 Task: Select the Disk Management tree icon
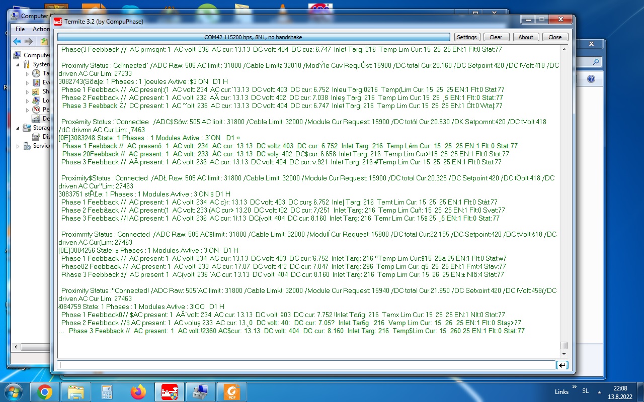tap(36, 137)
